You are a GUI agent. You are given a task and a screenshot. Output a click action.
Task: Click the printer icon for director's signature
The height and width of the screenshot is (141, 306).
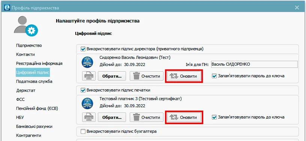coord(89,76)
